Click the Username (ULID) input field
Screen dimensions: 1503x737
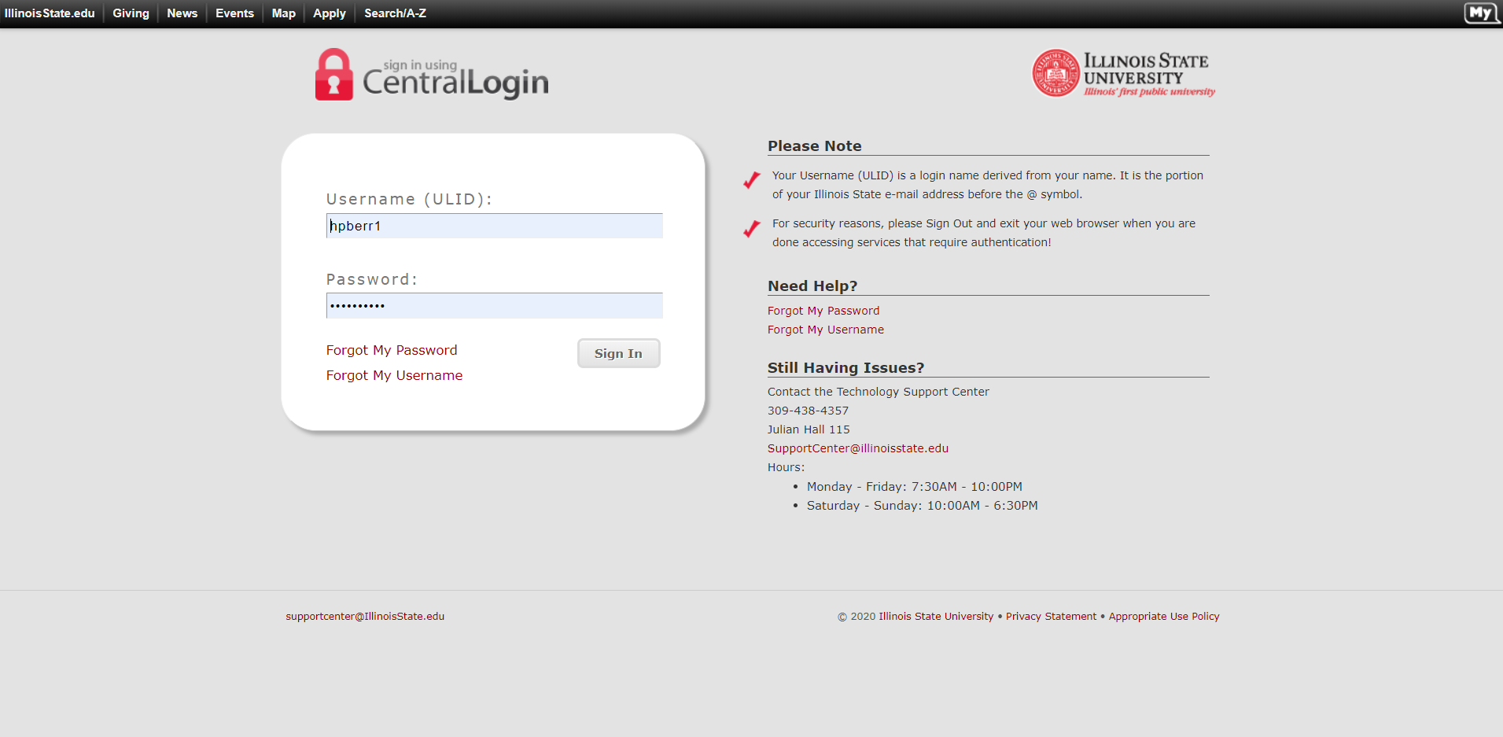pos(494,226)
